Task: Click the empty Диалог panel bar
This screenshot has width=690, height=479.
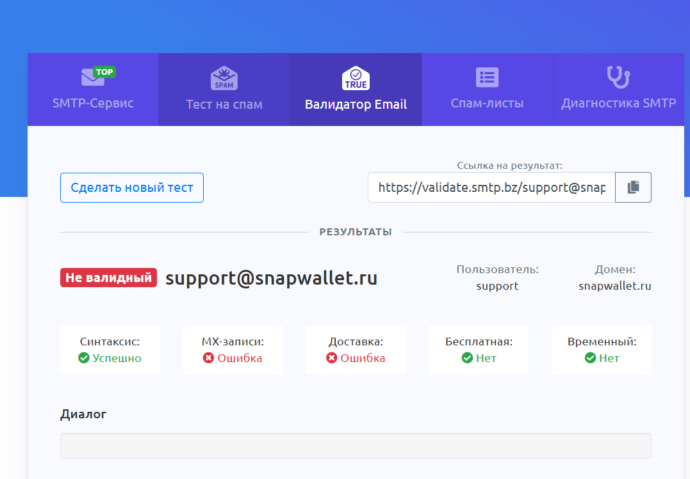Action: (355, 445)
